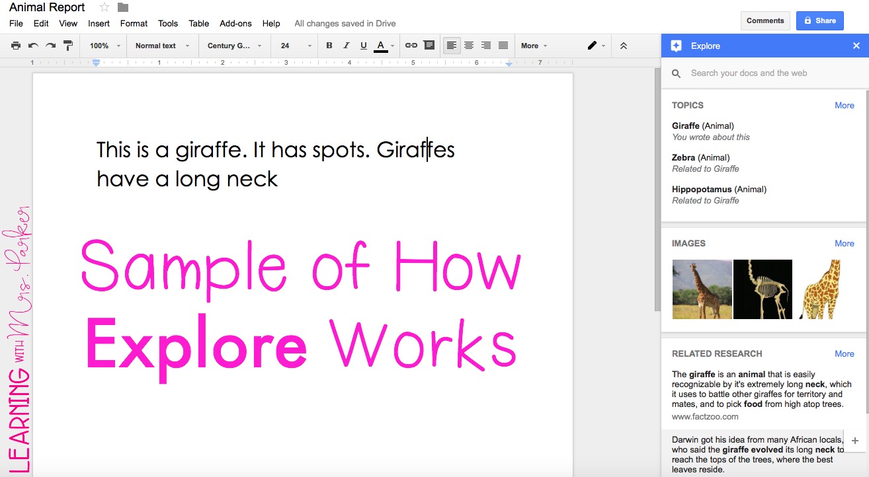Open the text color picker
The height and width of the screenshot is (477, 869).
(x=382, y=45)
